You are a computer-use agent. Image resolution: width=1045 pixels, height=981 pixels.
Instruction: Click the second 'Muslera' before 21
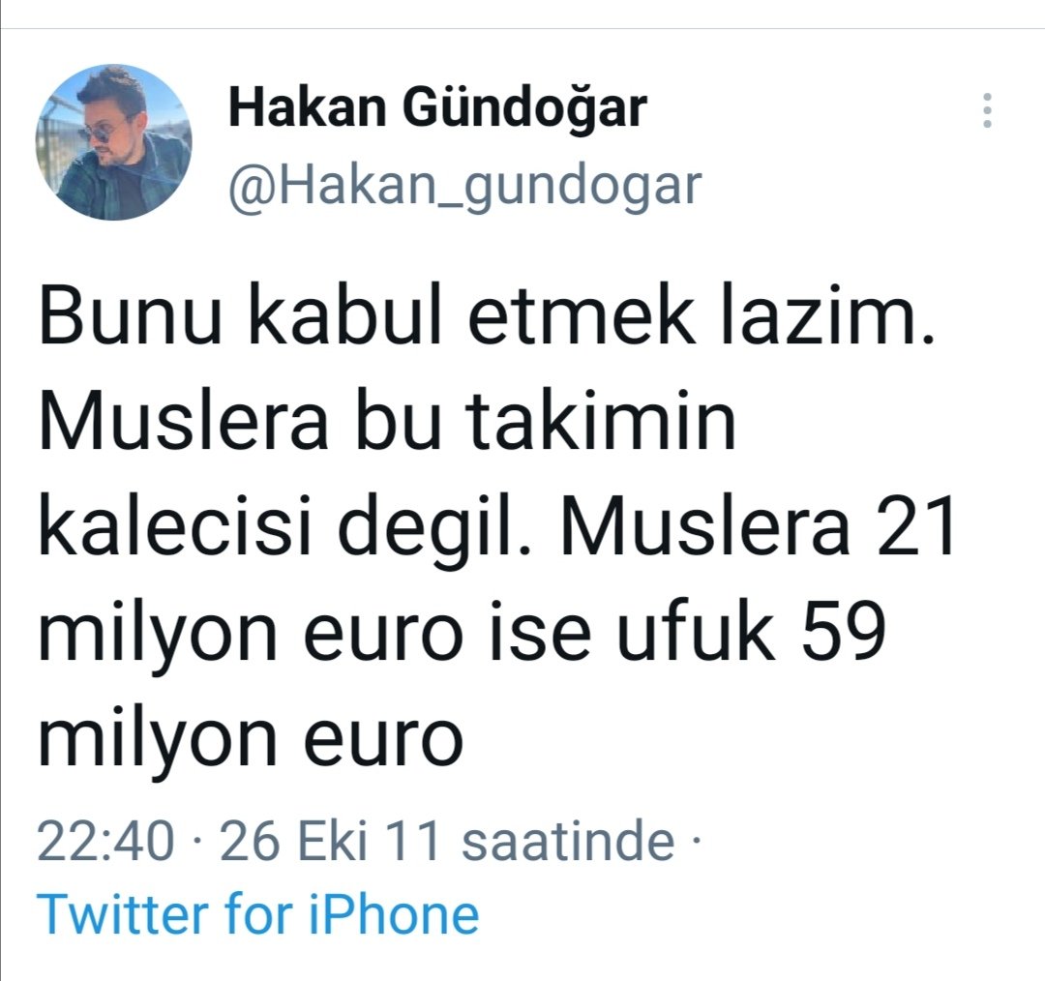[705, 528]
